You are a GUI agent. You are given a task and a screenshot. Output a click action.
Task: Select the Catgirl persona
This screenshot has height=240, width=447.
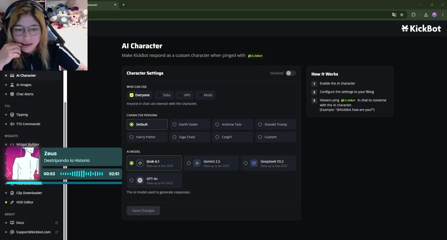pyautogui.click(x=233, y=137)
